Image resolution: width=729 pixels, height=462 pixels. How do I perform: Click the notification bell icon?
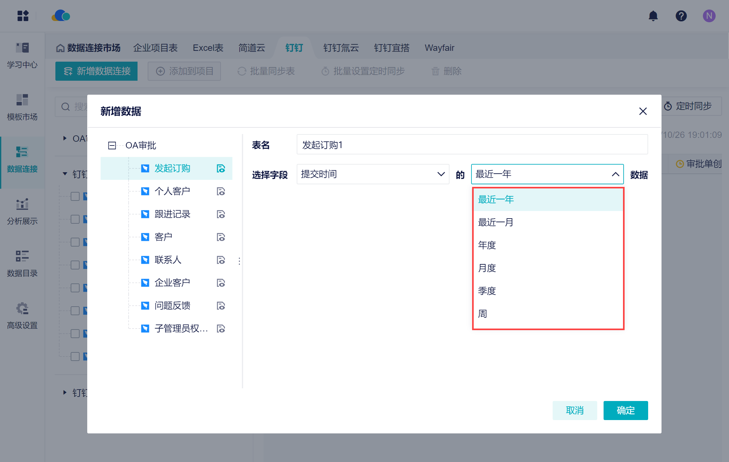[x=653, y=16]
